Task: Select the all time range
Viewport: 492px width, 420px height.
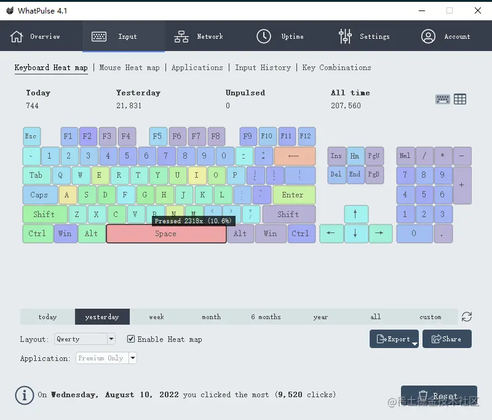Action: (x=375, y=317)
